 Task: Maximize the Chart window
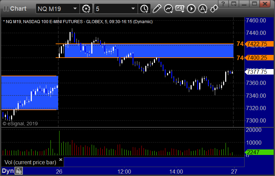pos(254,4)
